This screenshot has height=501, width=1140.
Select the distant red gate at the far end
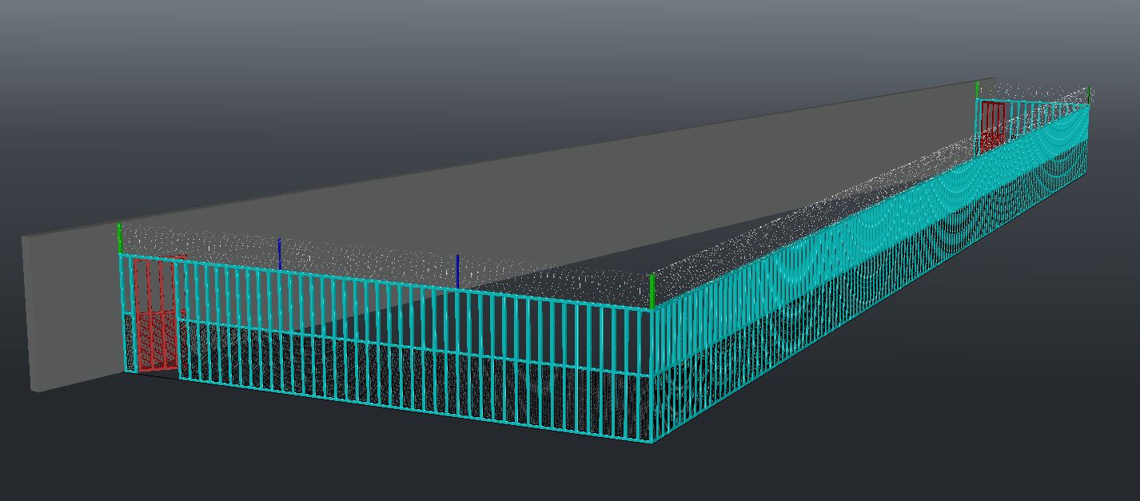click(x=992, y=126)
